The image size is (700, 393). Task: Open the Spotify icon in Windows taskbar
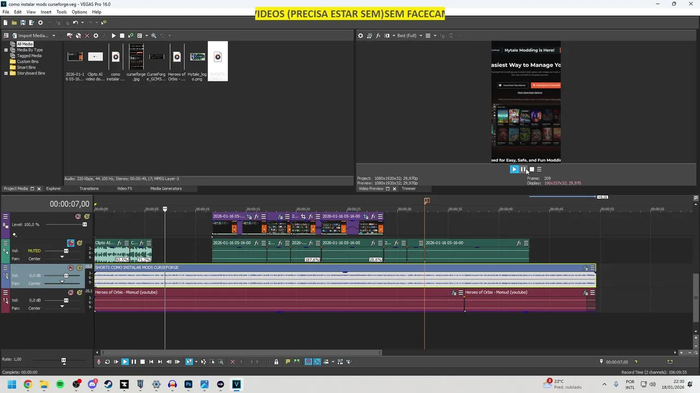60,384
